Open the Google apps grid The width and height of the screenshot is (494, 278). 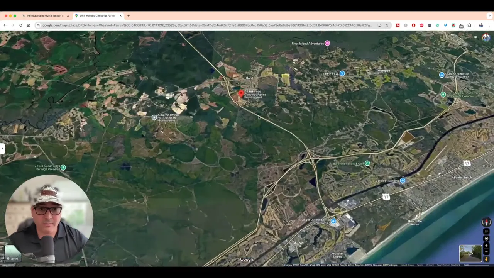(x=475, y=37)
